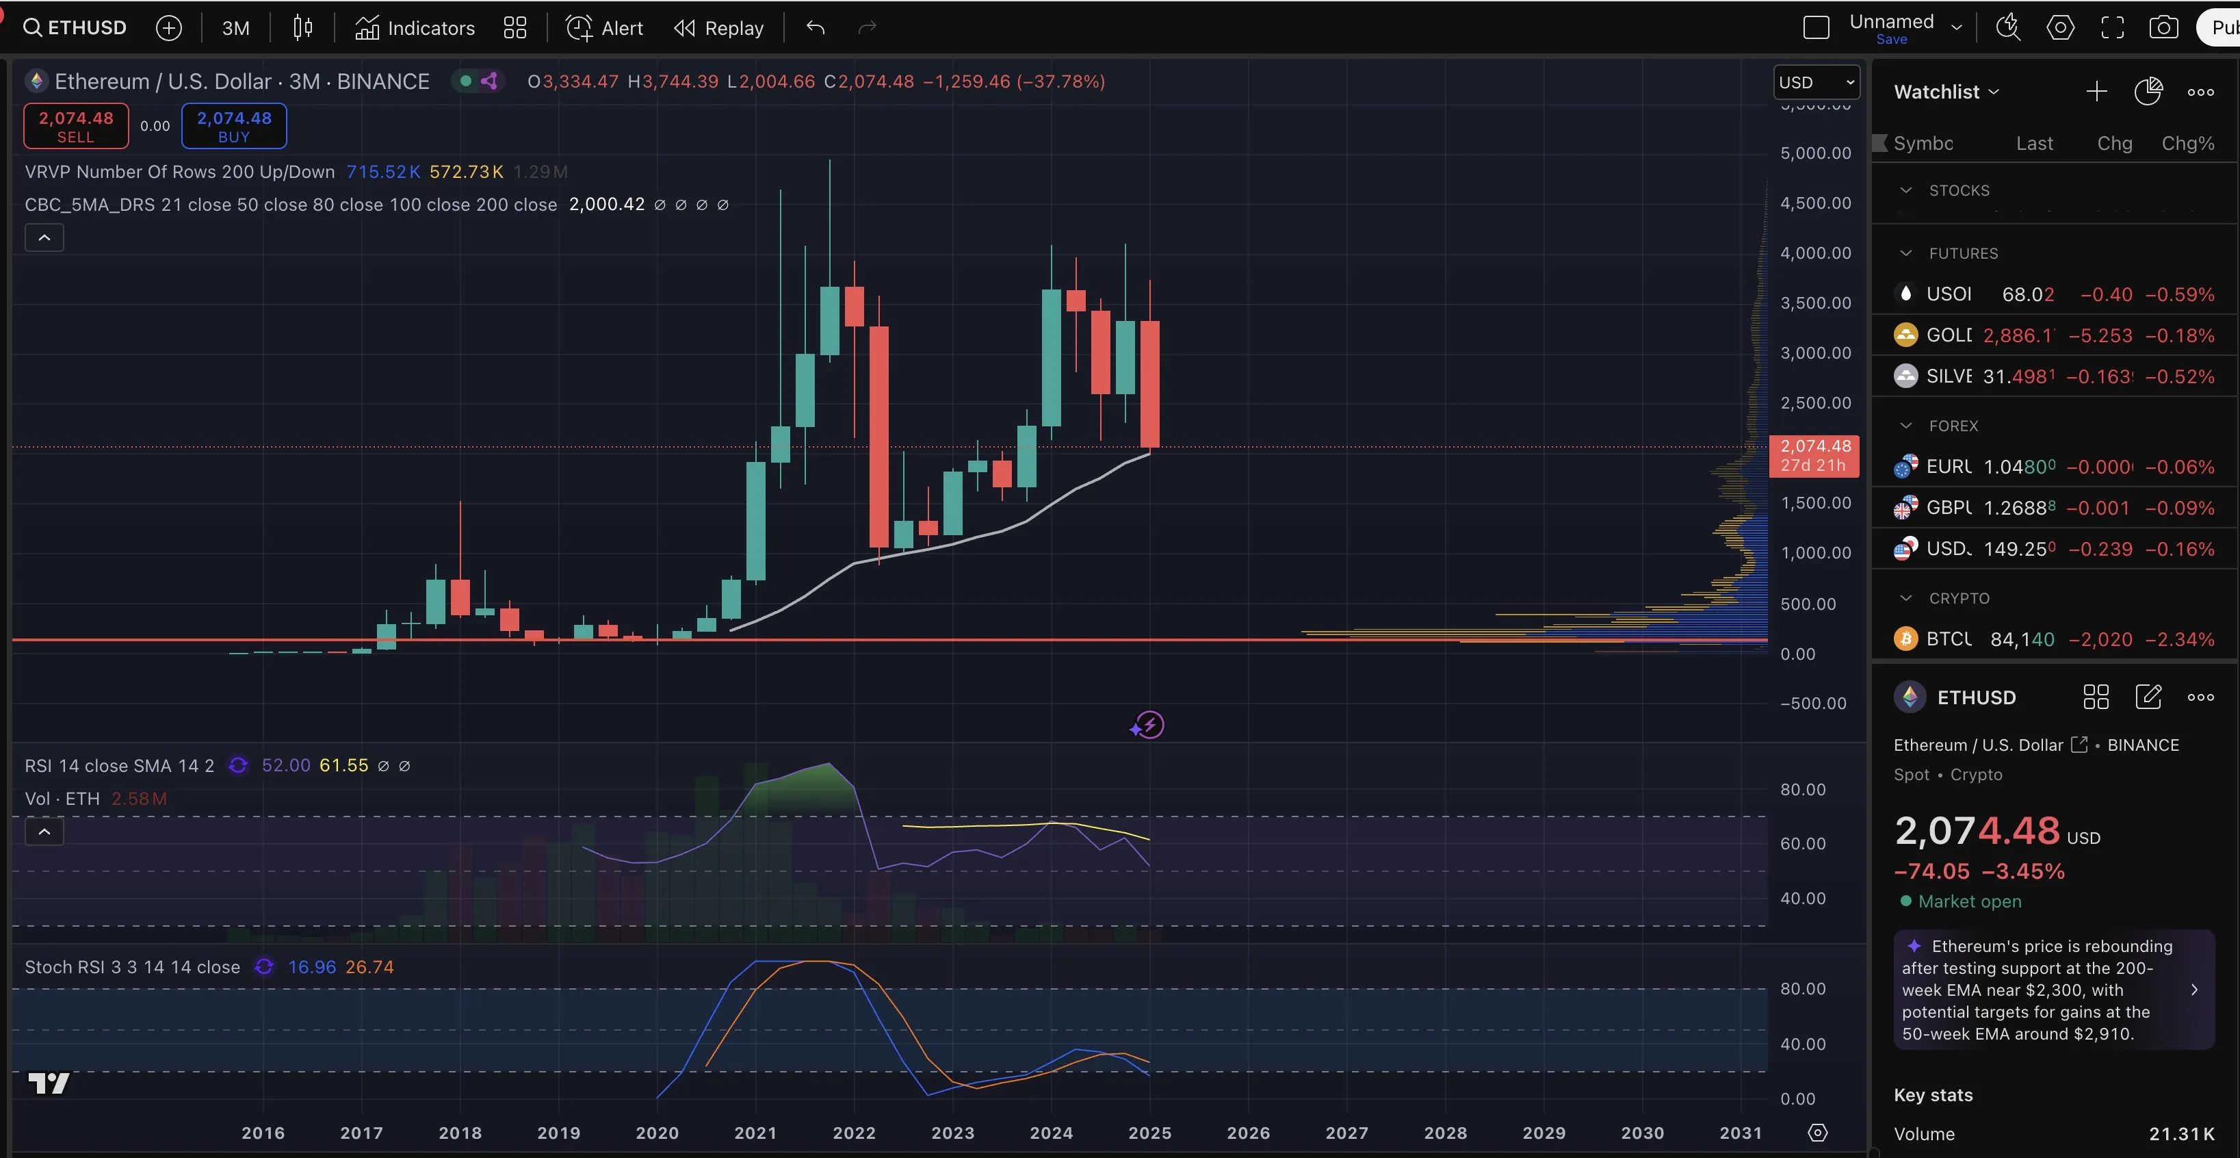This screenshot has height=1158, width=2240.
Task: Edit the ETHUSD symbol note with pencil icon
Action: coord(2149,697)
